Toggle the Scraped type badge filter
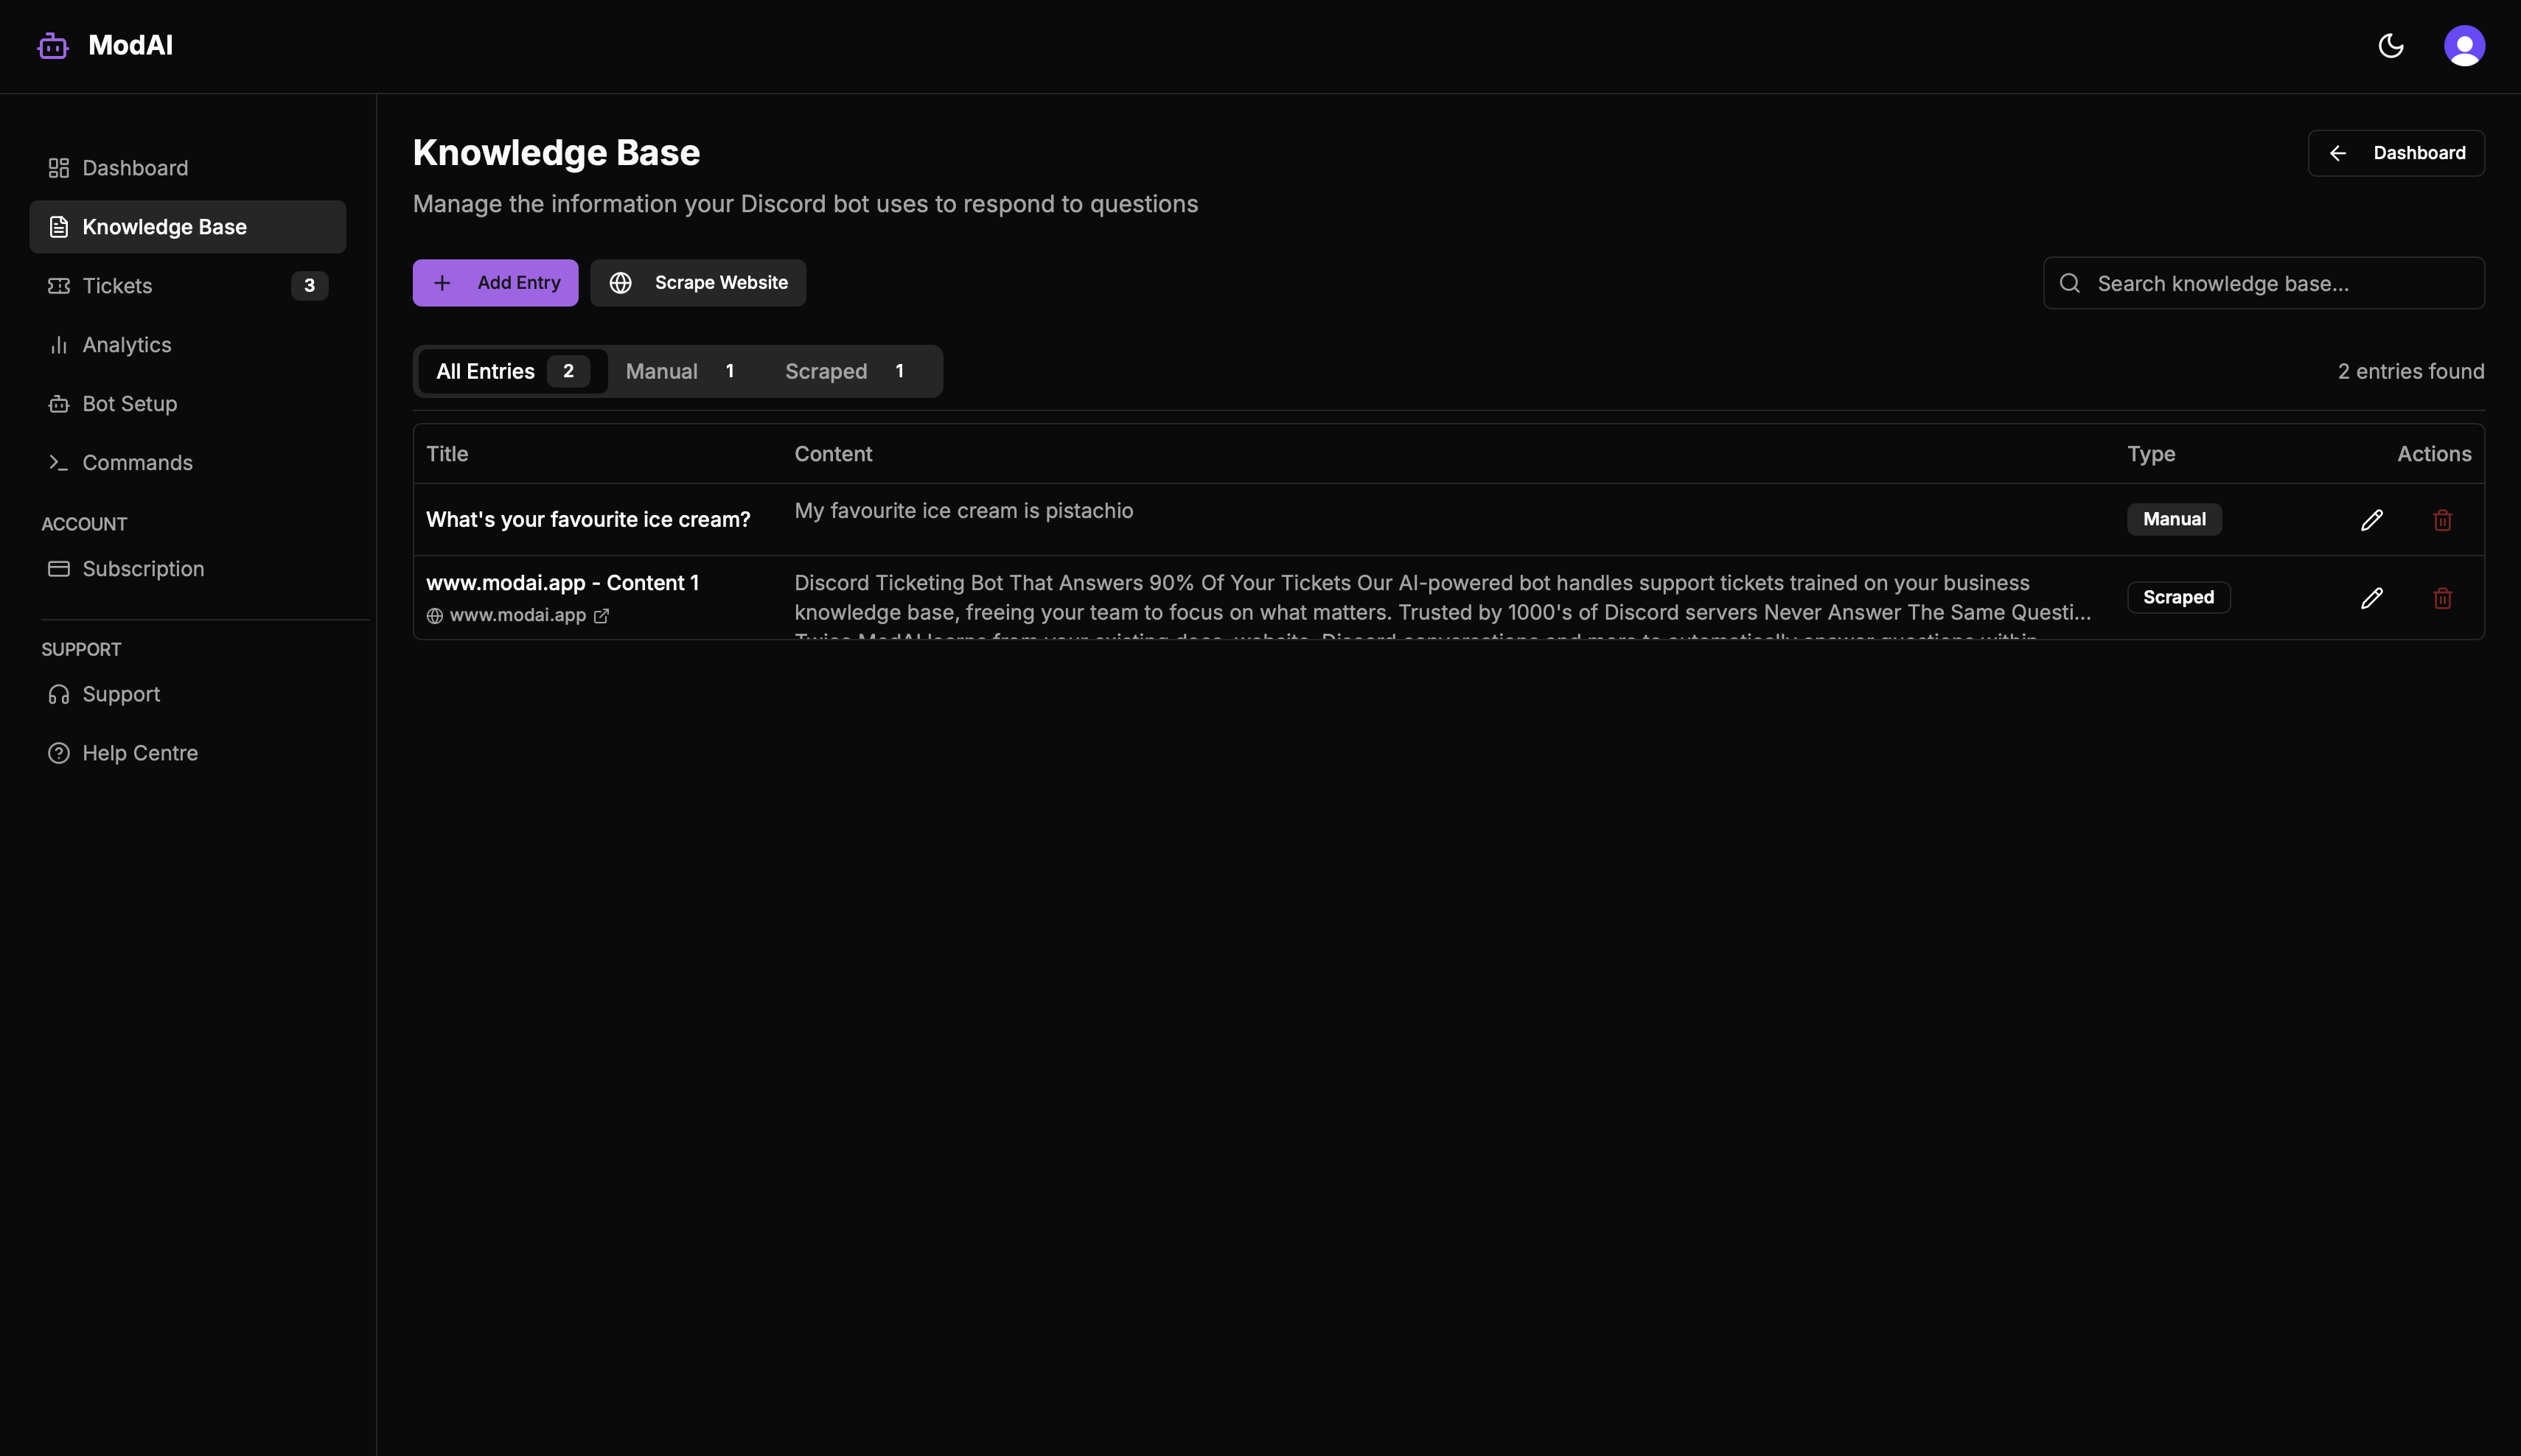This screenshot has width=2521, height=1456. coord(2177,597)
